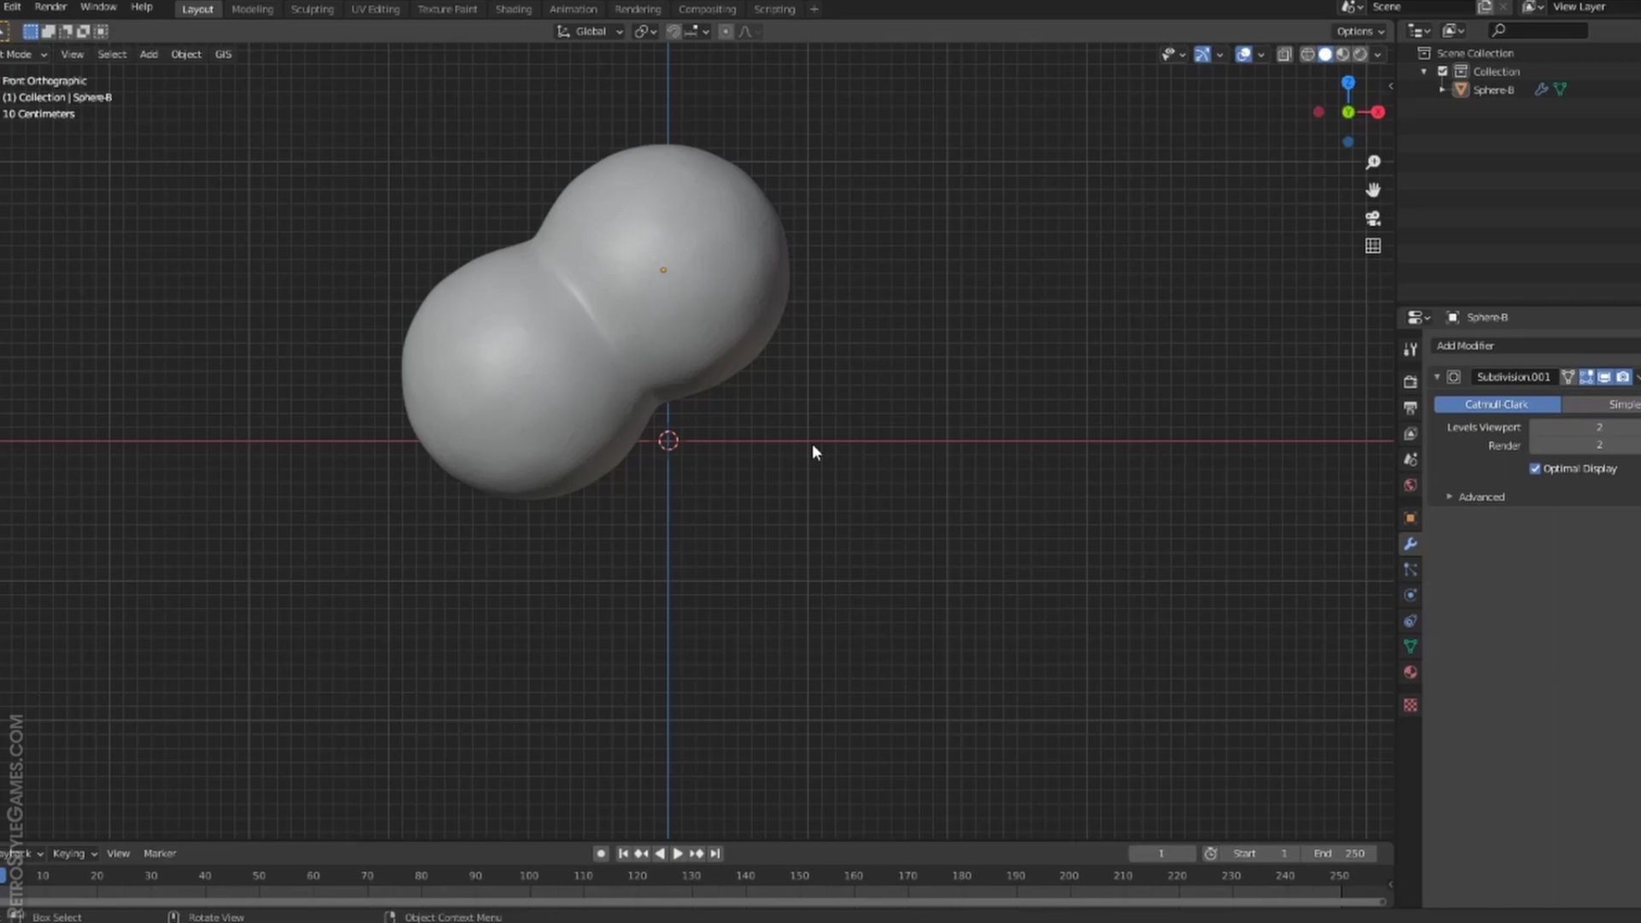Open the Particle Properties icon

point(1411,569)
